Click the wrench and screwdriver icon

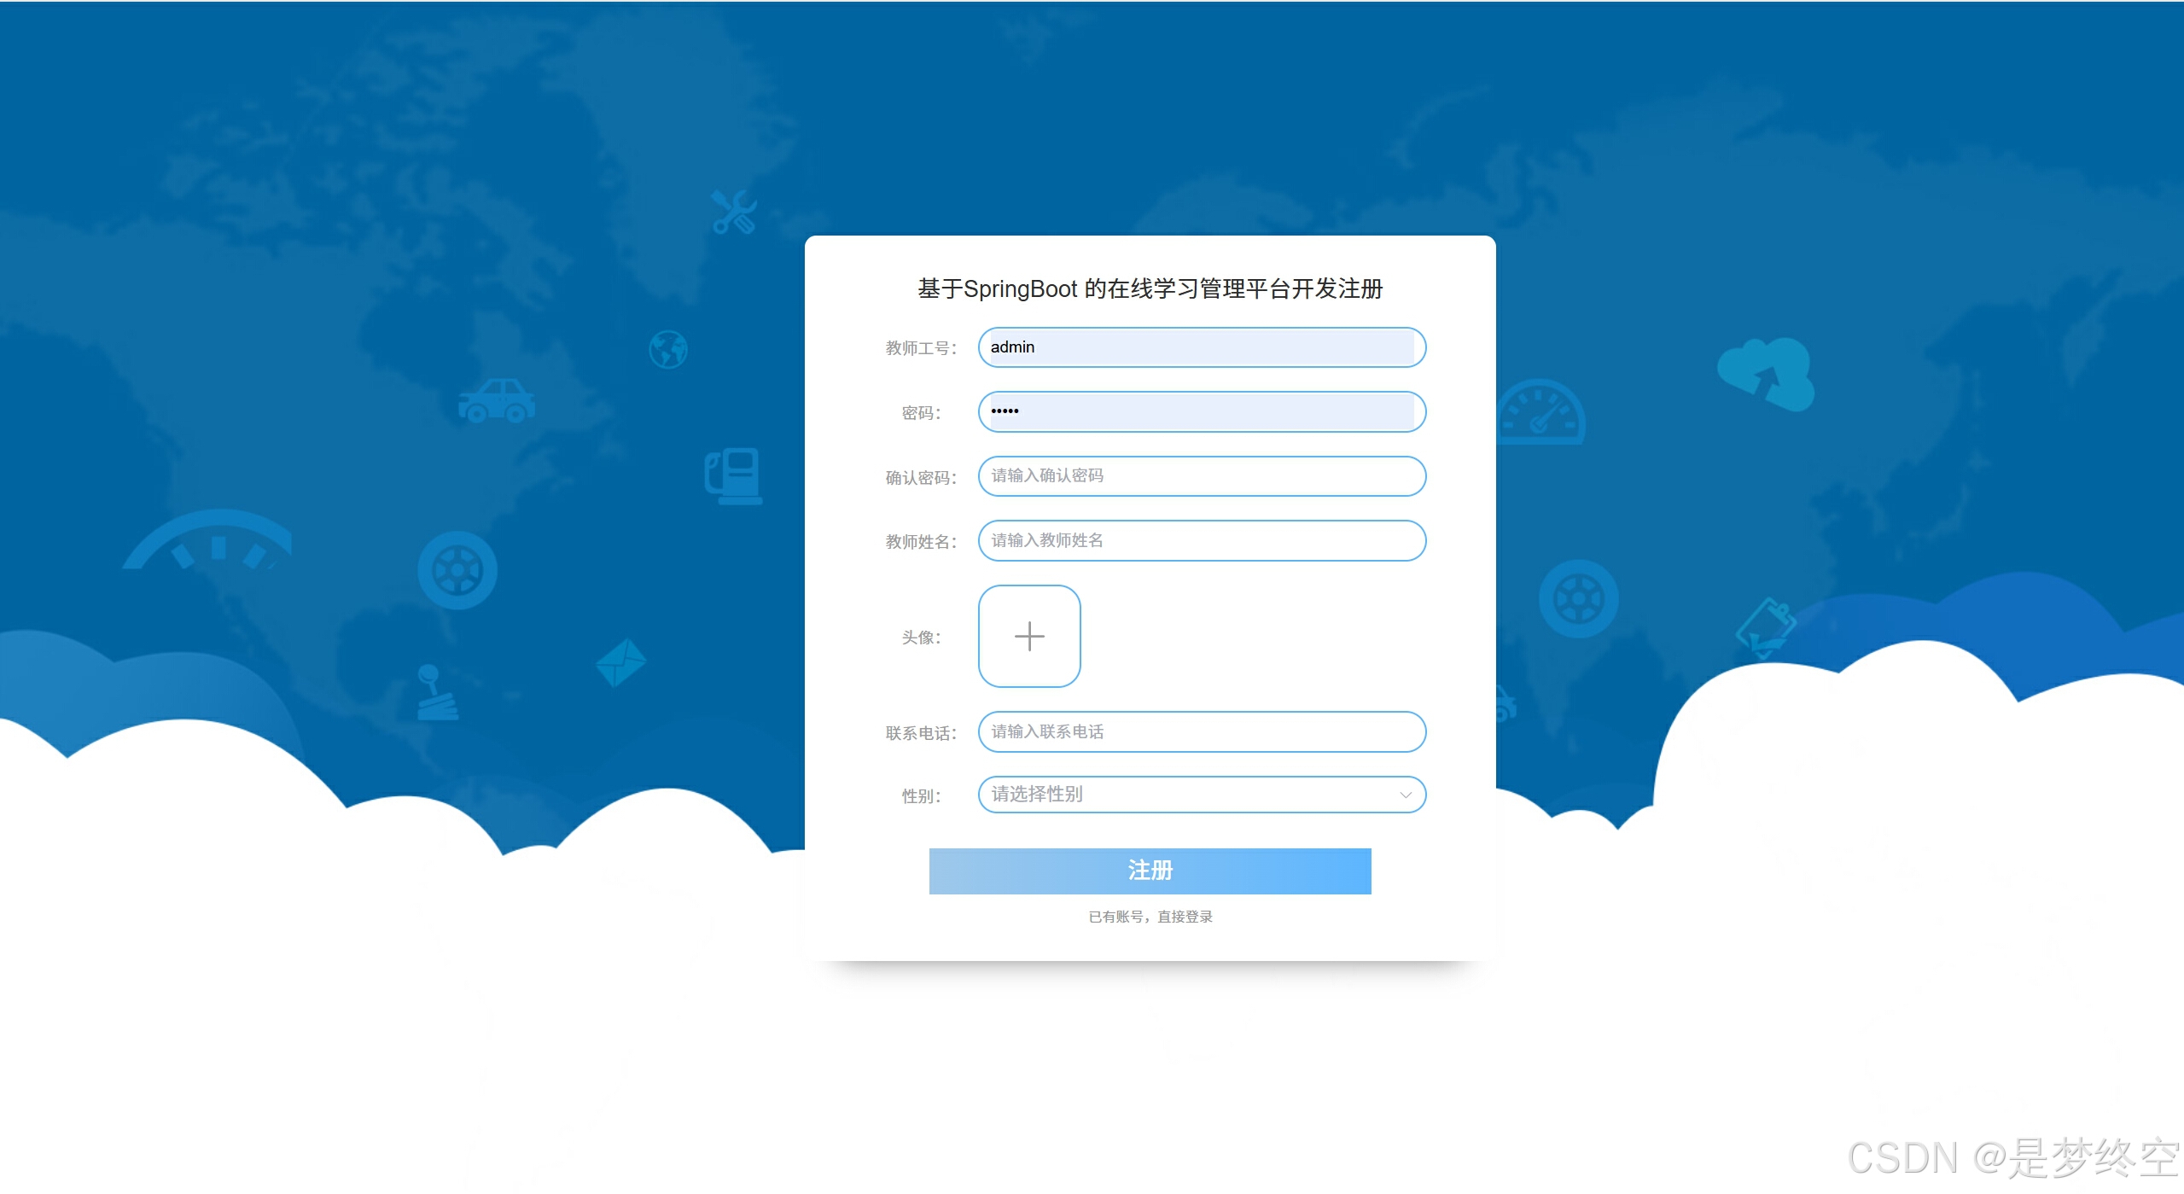734,213
